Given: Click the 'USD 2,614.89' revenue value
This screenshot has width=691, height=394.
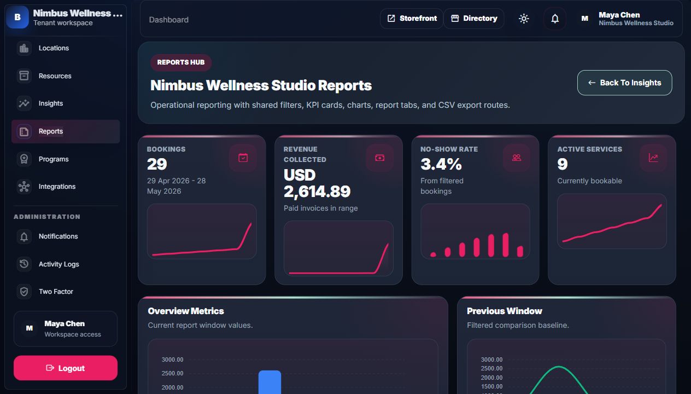Looking at the screenshot, I should pos(317,183).
